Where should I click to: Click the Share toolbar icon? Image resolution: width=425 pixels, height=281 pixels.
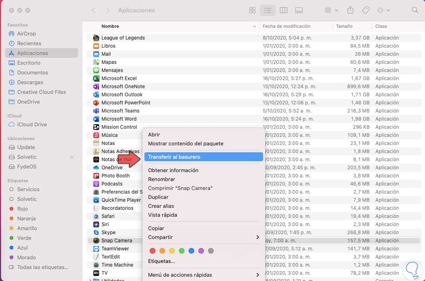350,10
